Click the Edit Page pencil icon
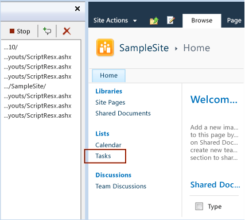245x220 pixels. [x=171, y=20]
